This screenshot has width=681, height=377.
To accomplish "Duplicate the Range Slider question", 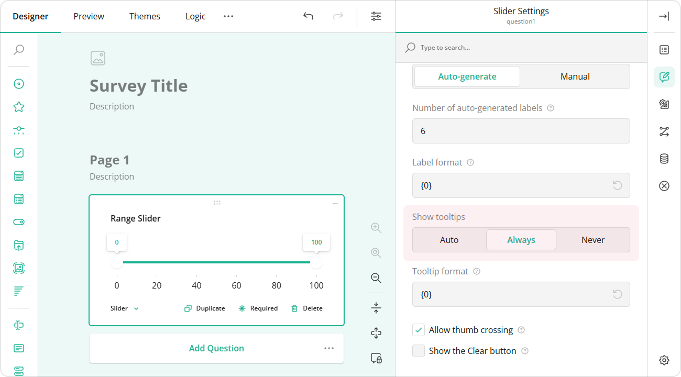I will [x=204, y=308].
